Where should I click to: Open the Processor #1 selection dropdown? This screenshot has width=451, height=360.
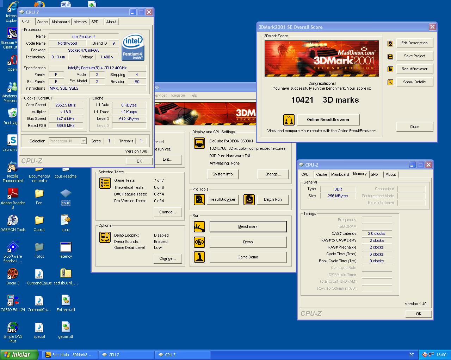pos(84,141)
